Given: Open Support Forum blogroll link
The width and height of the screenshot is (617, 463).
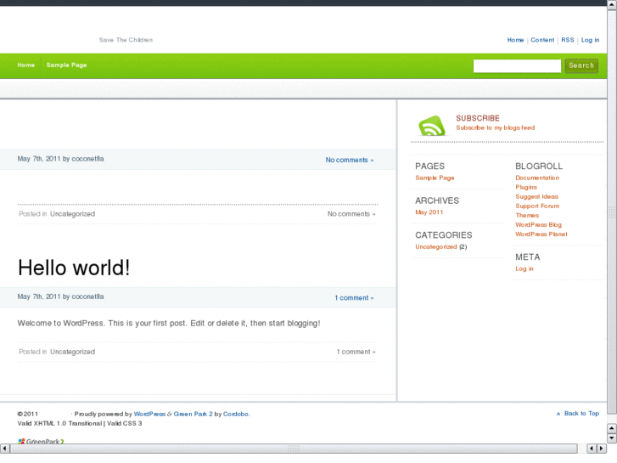Looking at the screenshot, I should (537, 206).
